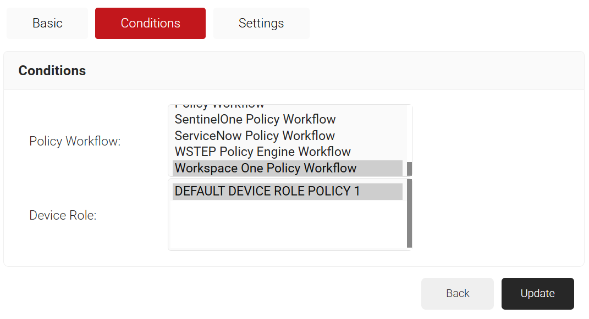Select SentinelOne Policy Workflow in list
589x319 pixels.
tap(255, 120)
